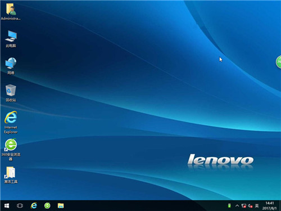The height and width of the screenshot is (211, 281).
Task: Switch the 英 input method indicator
Action: coord(257,206)
